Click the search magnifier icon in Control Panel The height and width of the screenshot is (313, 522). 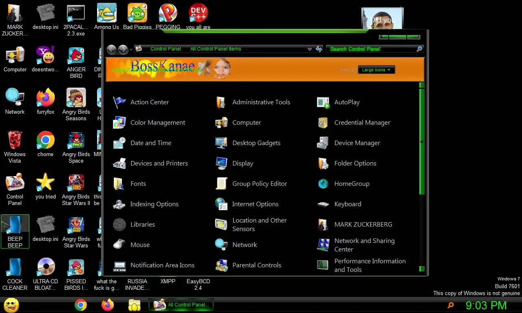tap(420, 49)
